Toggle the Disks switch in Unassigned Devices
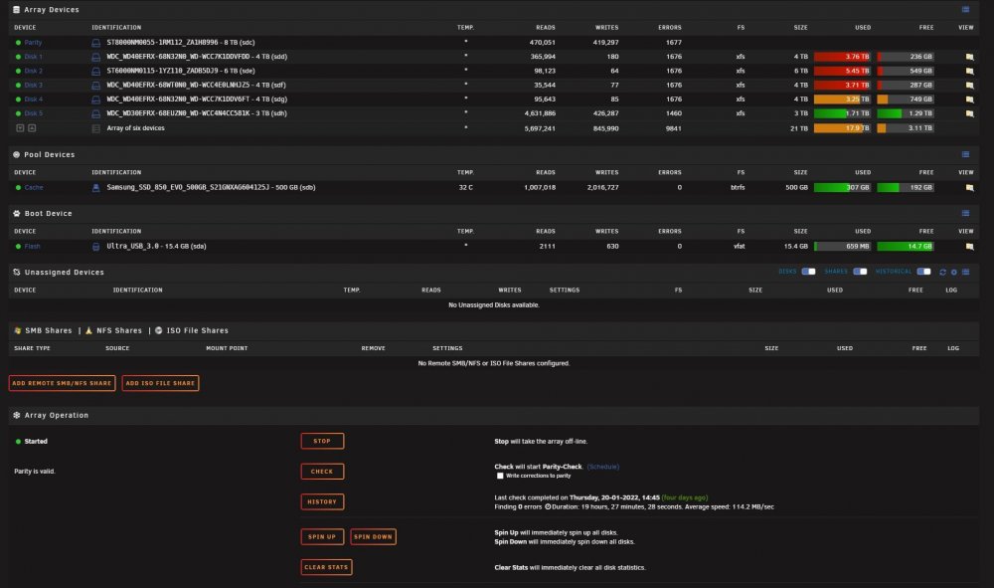The width and height of the screenshot is (994, 588). click(808, 272)
